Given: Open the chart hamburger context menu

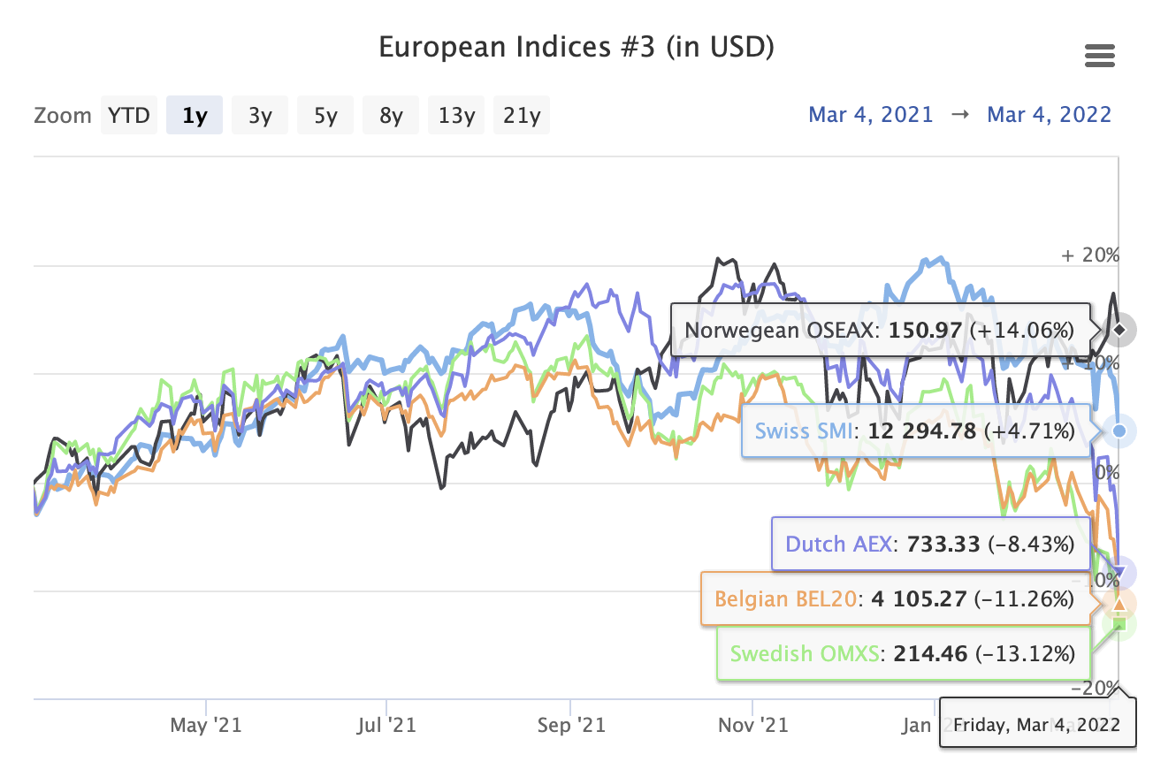Looking at the screenshot, I should coord(1099,57).
